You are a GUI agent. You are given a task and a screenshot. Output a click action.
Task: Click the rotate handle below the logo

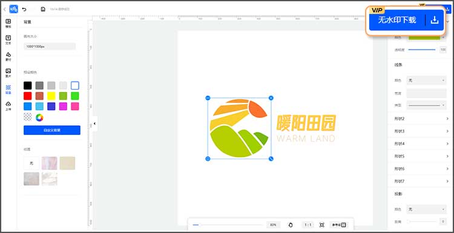(208, 159)
